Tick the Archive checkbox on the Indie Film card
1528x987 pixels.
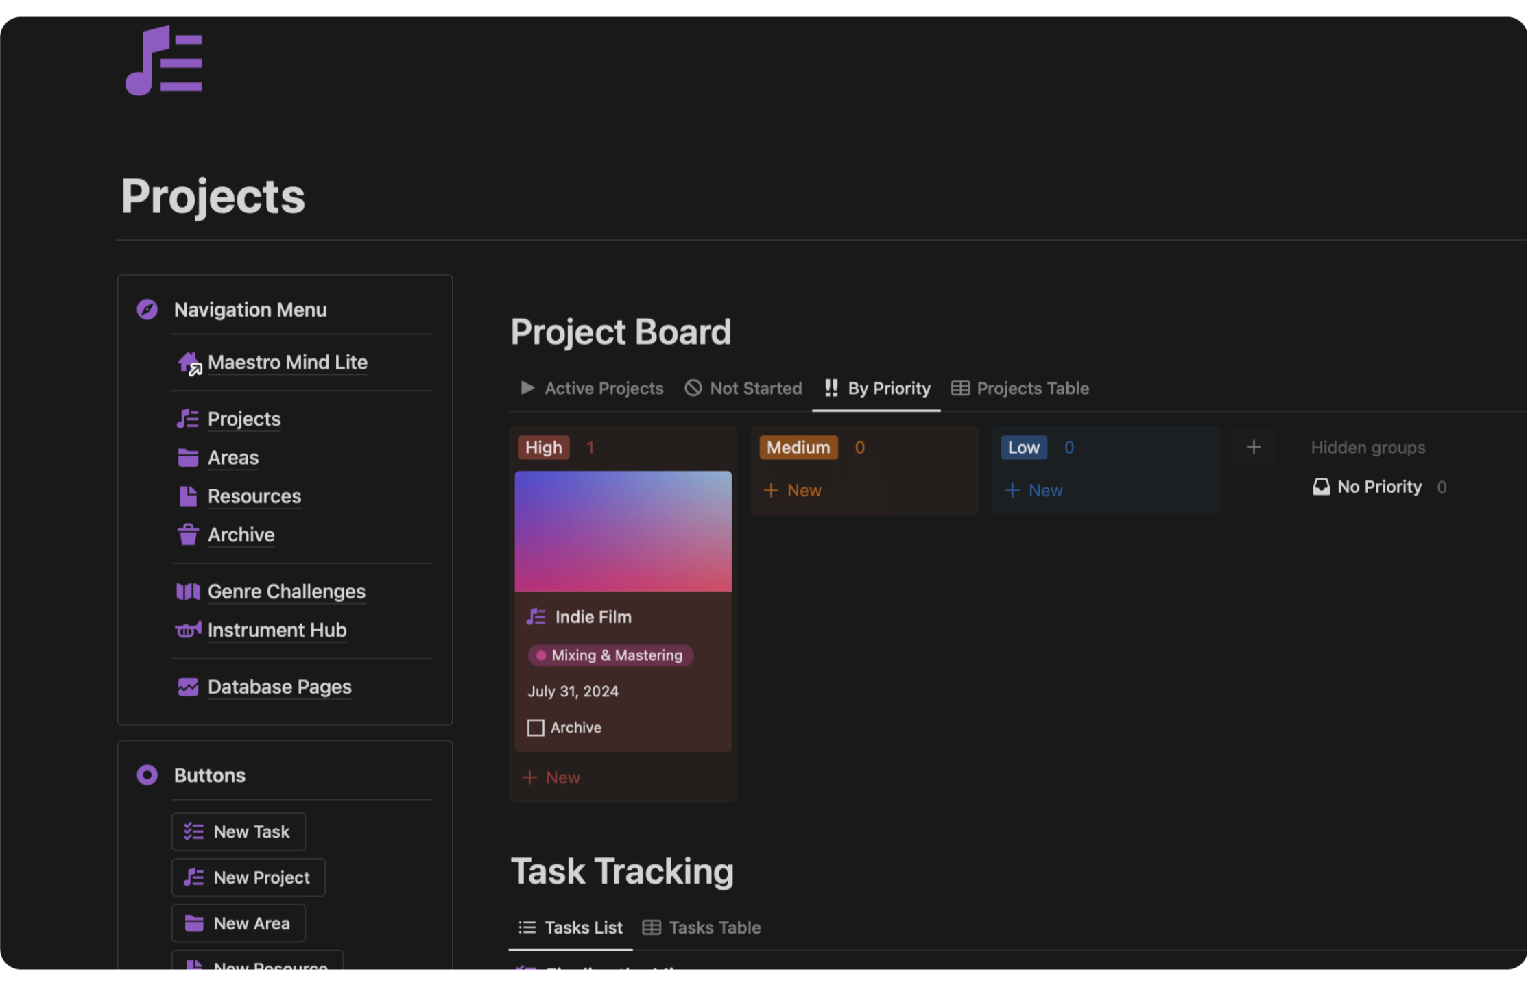point(536,728)
